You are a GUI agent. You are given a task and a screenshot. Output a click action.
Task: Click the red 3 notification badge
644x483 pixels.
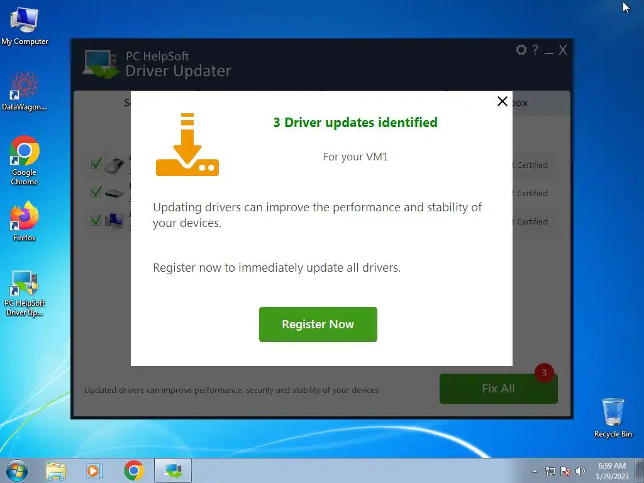pos(544,372)
